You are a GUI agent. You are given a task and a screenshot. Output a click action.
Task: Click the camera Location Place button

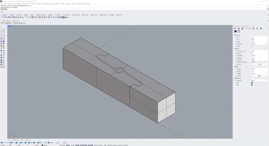pyautogui.click(x=259, y=64)
